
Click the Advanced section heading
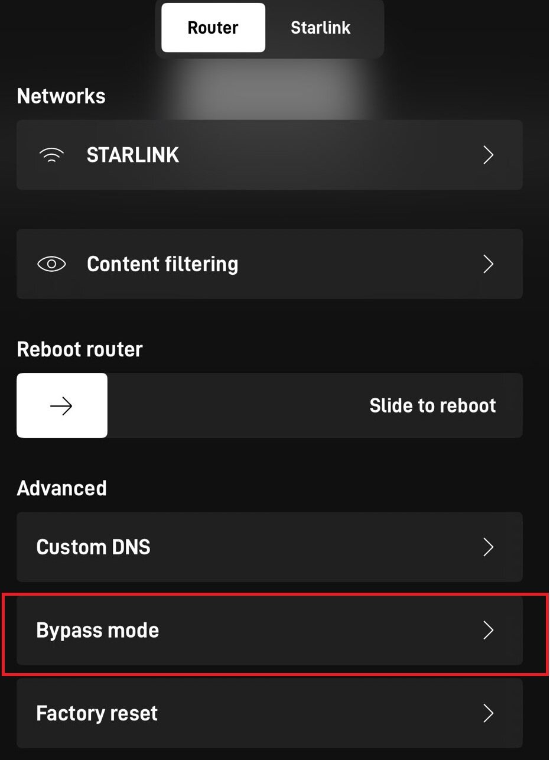point(62,488)
